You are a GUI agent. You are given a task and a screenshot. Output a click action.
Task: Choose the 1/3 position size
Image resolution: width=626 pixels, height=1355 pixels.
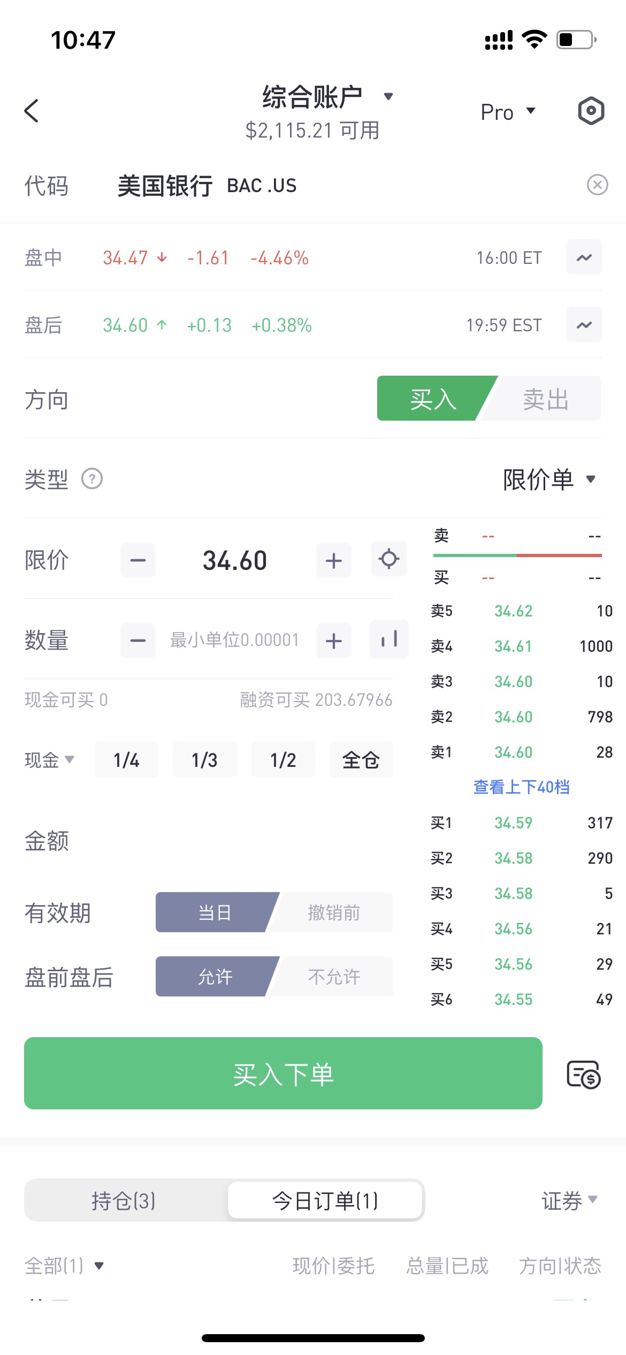(x=204, y=760)
